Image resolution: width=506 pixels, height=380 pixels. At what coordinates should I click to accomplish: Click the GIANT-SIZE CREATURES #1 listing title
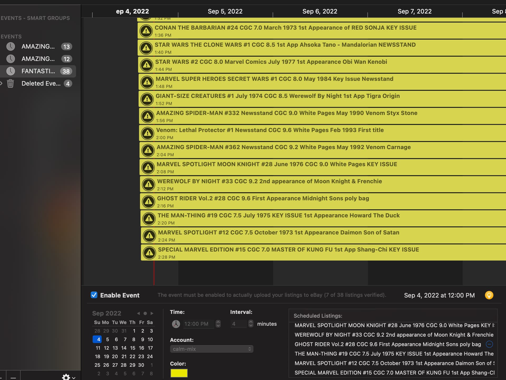click(x=278, y=96)
